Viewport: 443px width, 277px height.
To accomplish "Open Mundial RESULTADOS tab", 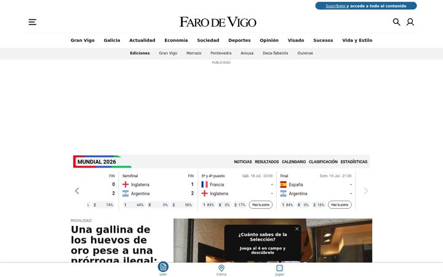I will click(266, 162).
